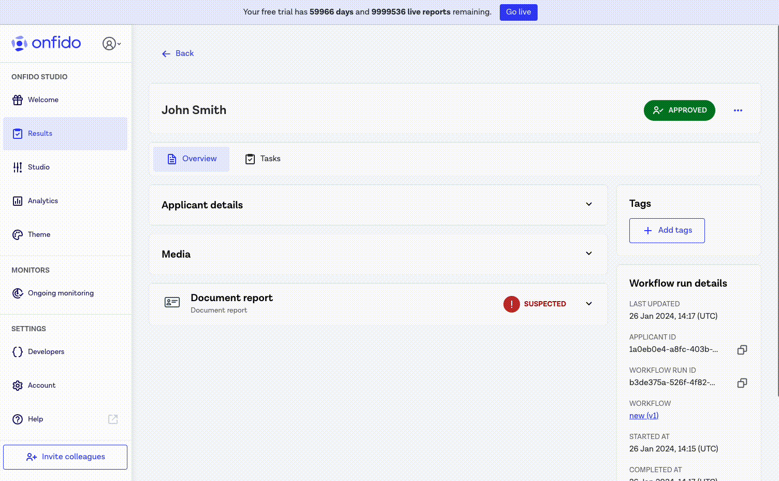Copy the Applicant ID
This screenshot has height=481, width=779.
[x=742, y=349]
